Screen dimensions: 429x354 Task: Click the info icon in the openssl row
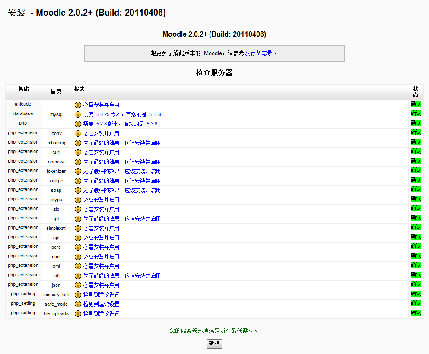[x=78, y=162]
